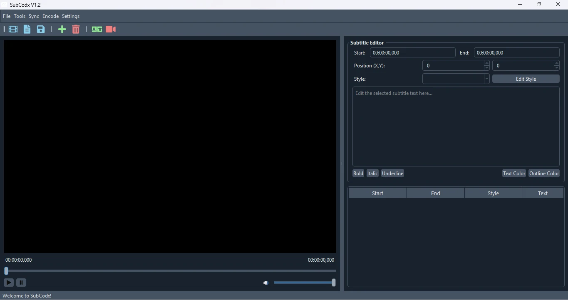The width and height of the screenshot is (568, 300).
Task: Click the Edit Style button
Action: [x=526, y=79]
